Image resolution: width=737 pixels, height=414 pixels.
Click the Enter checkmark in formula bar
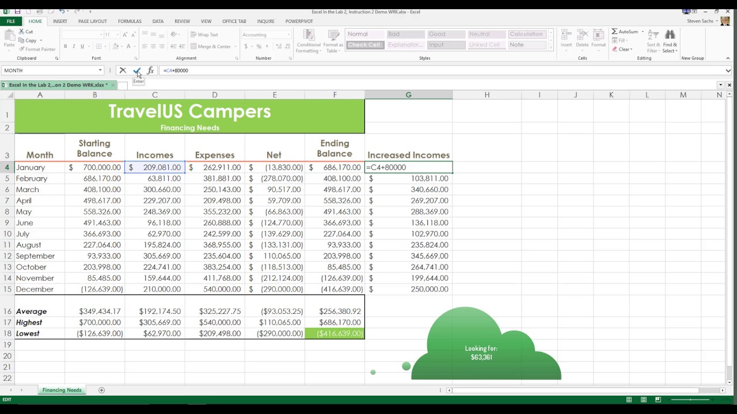pos(136,70)
